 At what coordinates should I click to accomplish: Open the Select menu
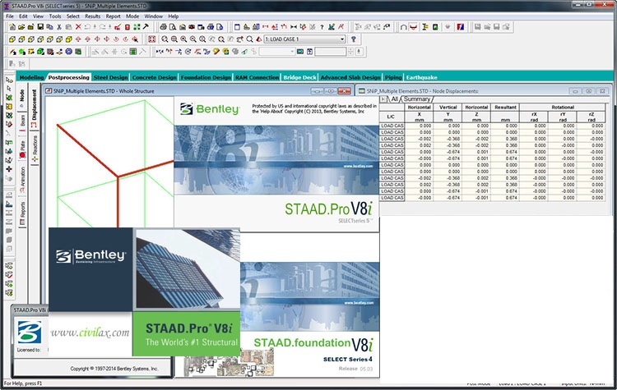point(72,16)
